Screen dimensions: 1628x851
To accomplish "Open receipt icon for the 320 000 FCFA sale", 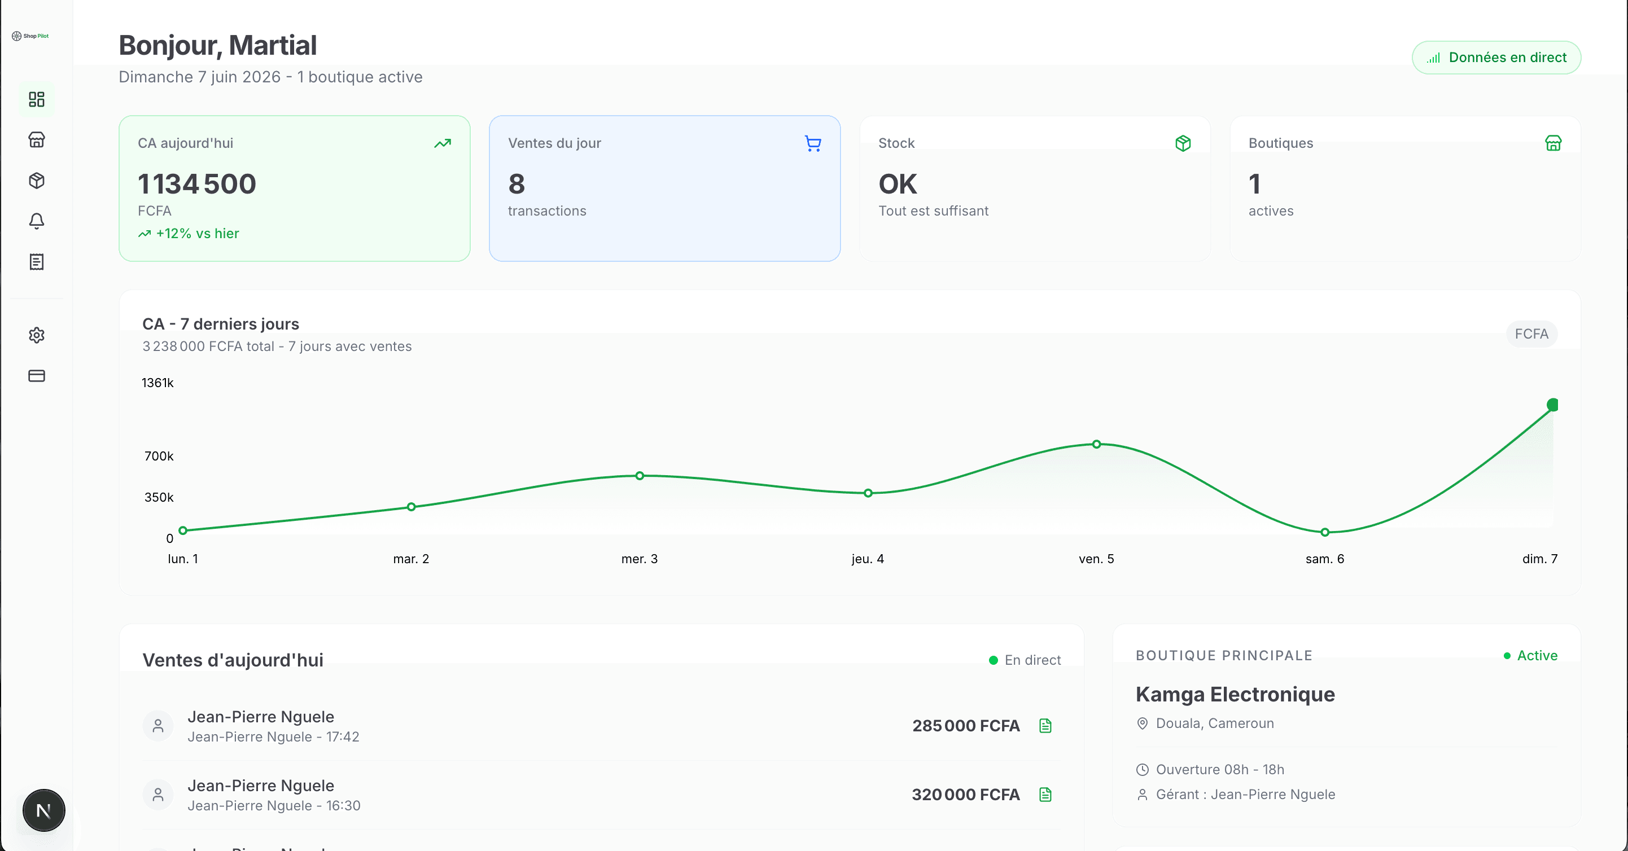I will (1045, 795).
